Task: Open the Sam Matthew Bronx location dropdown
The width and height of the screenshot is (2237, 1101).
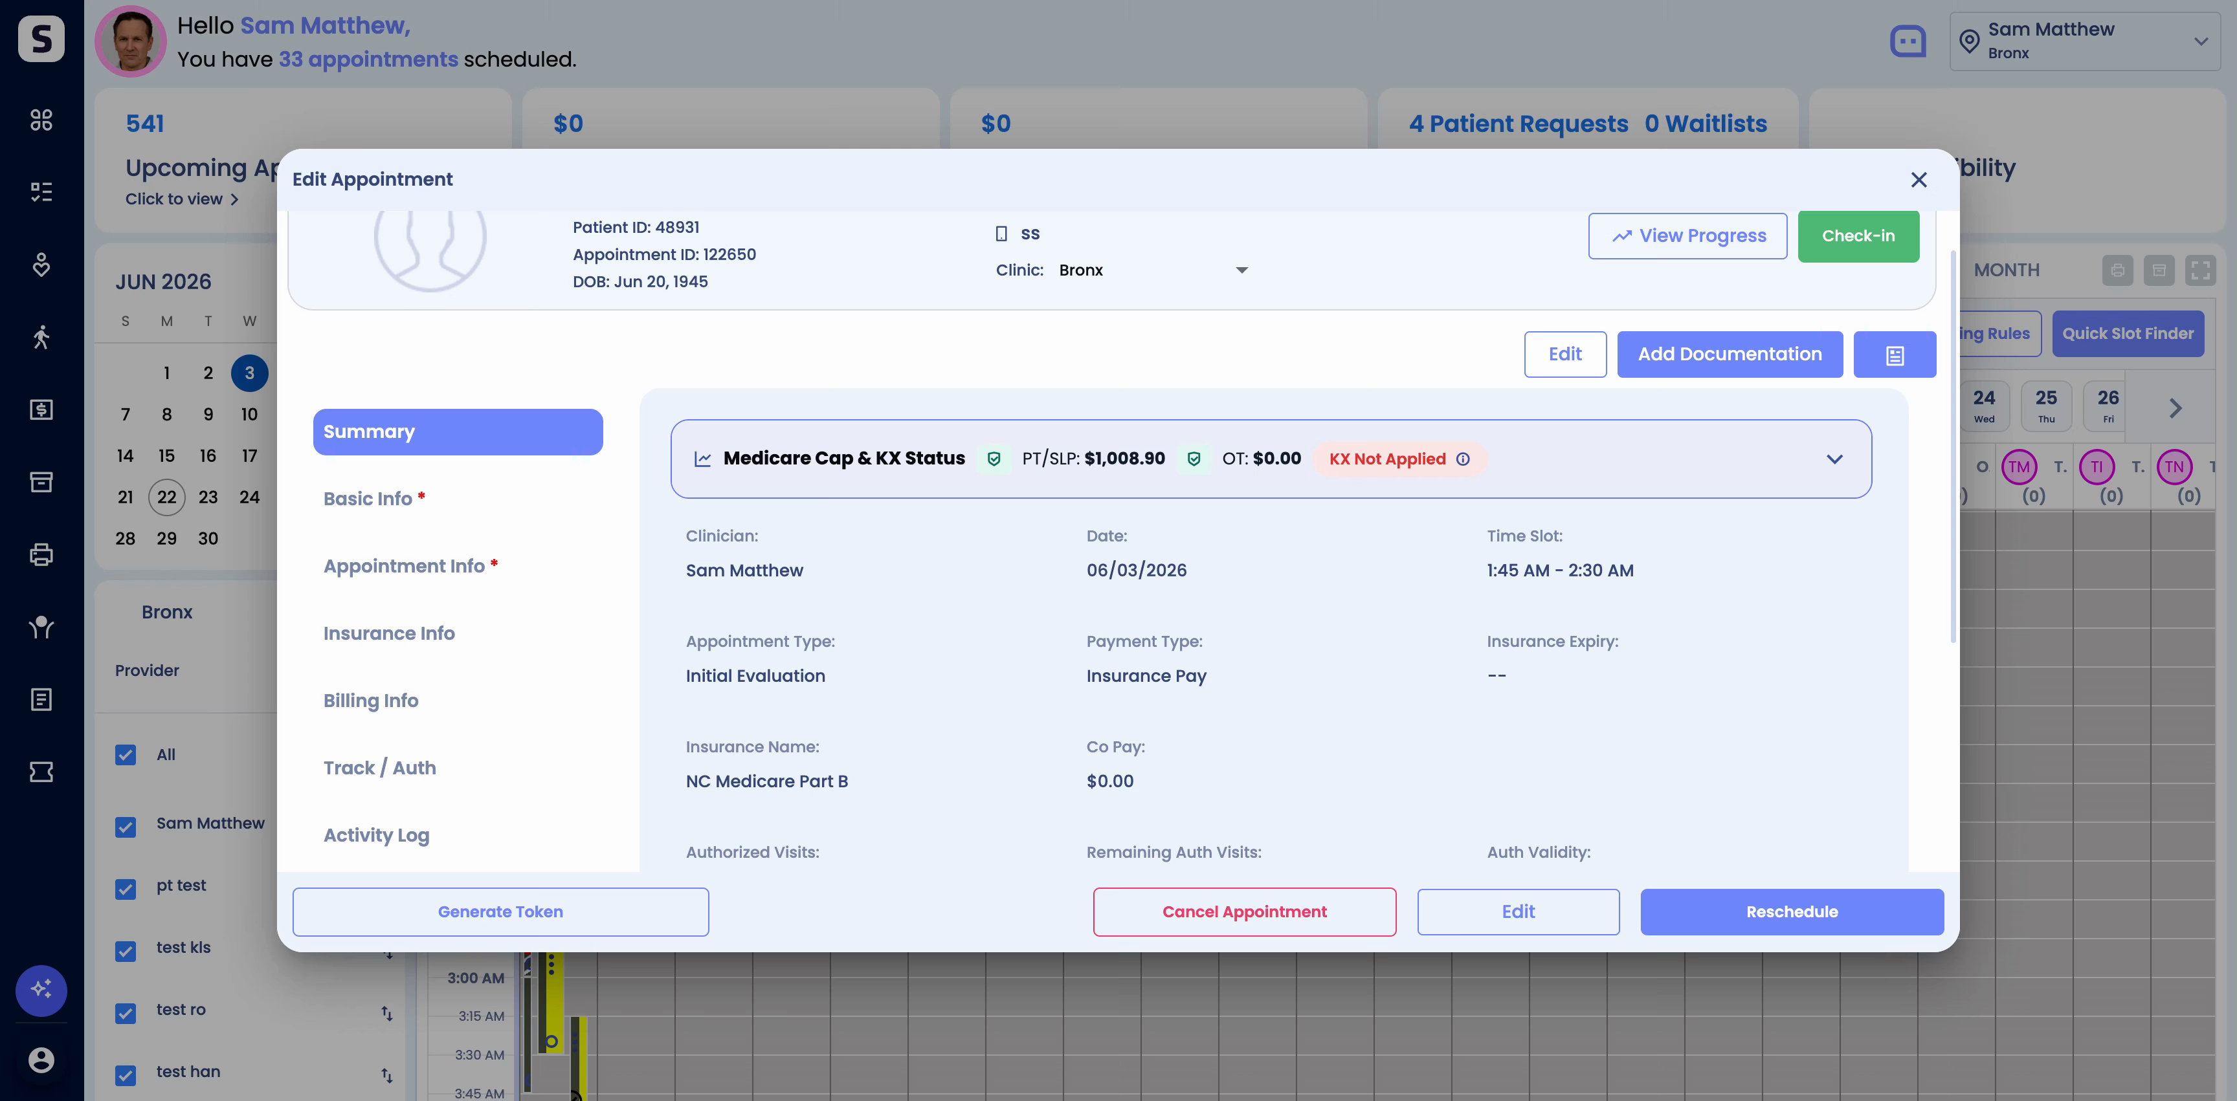Action: pyautogui.click(x=2084, y=41)
